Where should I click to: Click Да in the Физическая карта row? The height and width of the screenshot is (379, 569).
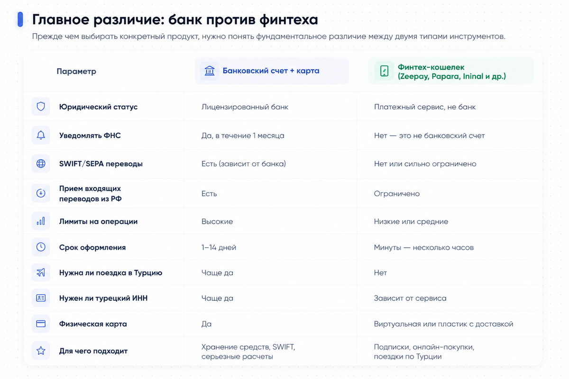[x=206, y=324]
